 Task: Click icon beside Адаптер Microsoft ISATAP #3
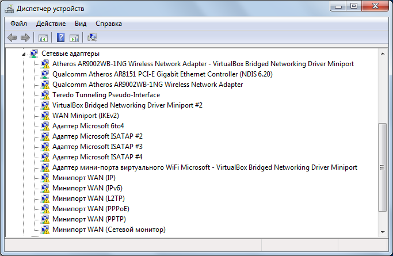click(45, 147)
